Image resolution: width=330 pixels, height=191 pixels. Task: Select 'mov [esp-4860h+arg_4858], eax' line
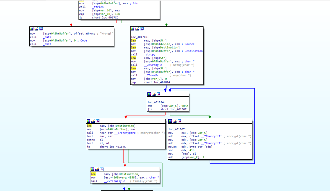pos(125,178)
